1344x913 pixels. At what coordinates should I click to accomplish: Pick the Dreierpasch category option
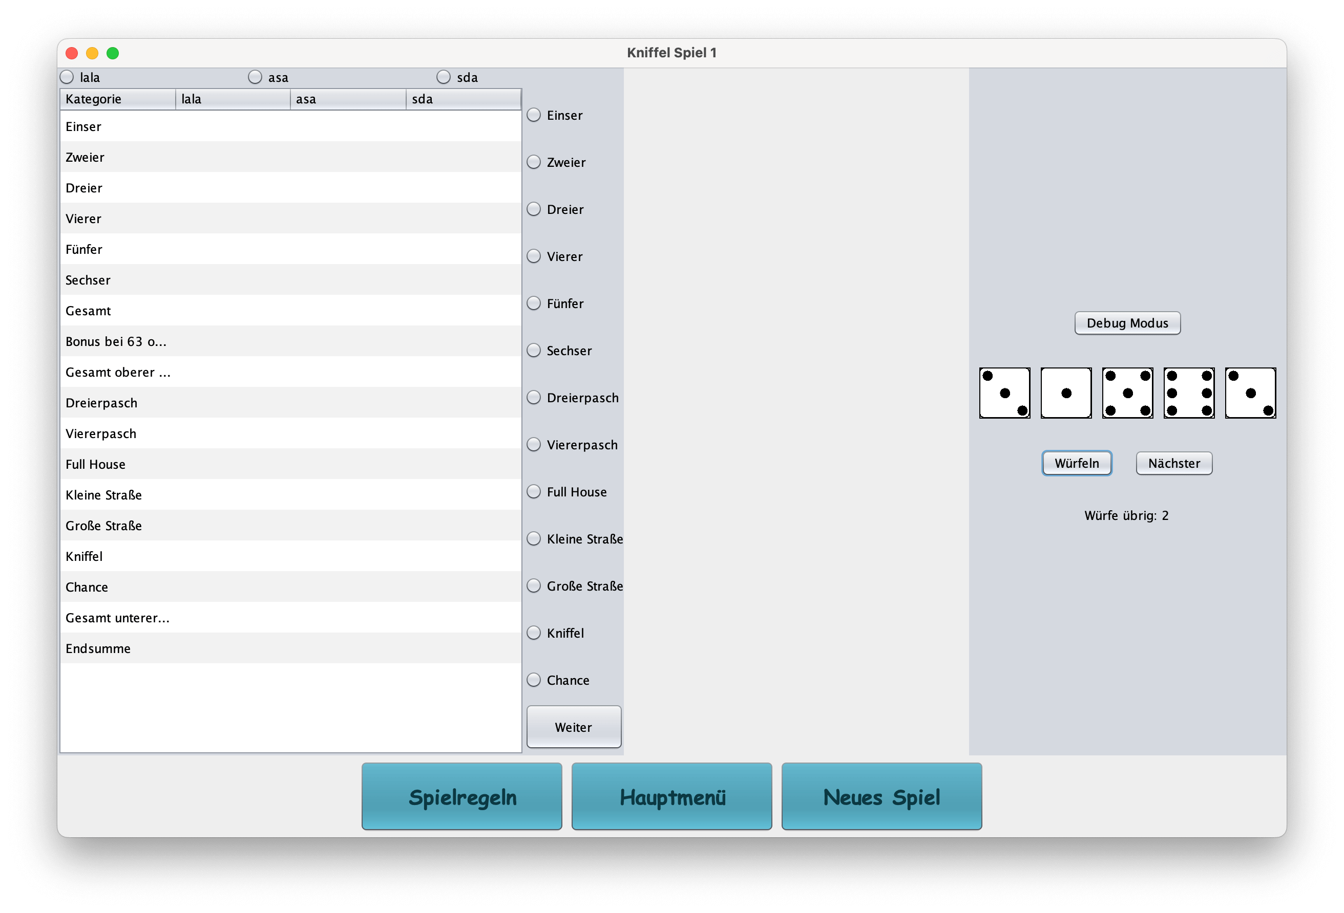pyautogui.click(x=534, y=398)
